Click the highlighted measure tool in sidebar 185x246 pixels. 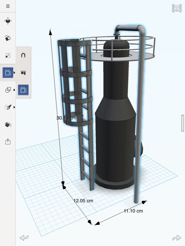[x=8, y=73]
